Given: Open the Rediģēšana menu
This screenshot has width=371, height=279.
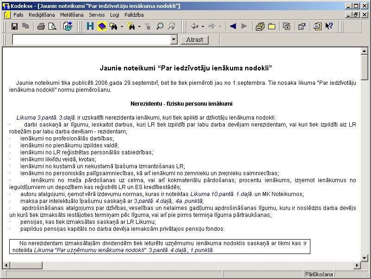Looking at the screenshot, I should click(42, 15).
